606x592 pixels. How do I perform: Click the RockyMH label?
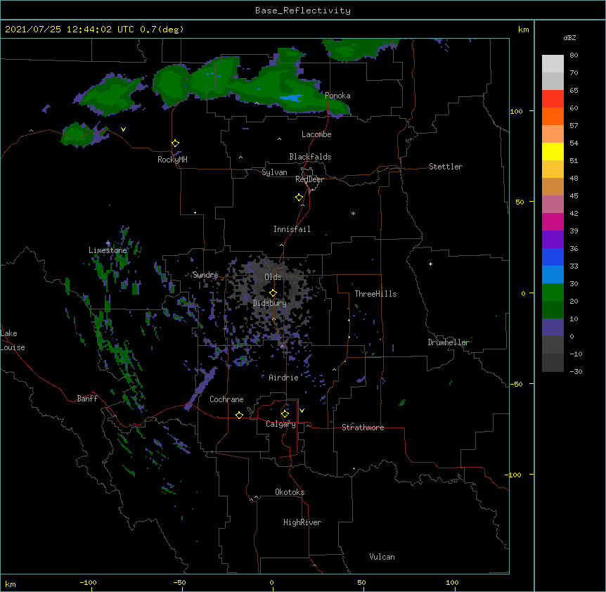pyautogui.click(x=172, y=160)
